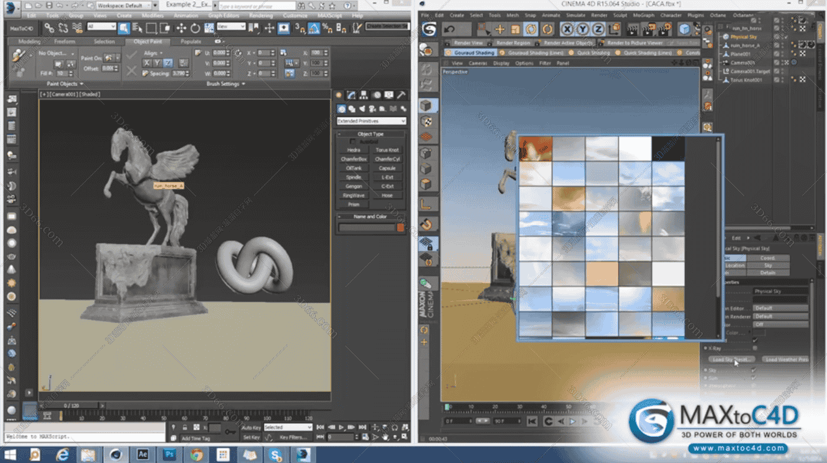Click the Load Sky Preset button
Viewport: 827px width, 463px height.
tap(731, 359)
